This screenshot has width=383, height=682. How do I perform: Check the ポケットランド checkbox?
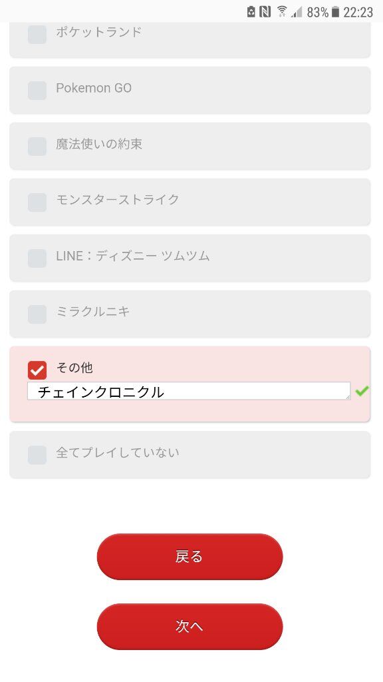coord(37,35)
